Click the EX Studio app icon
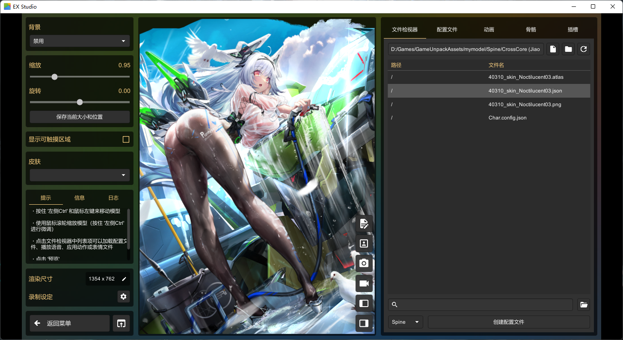Image resolution: width=623 pixels, height=340 pixels. 7,6
